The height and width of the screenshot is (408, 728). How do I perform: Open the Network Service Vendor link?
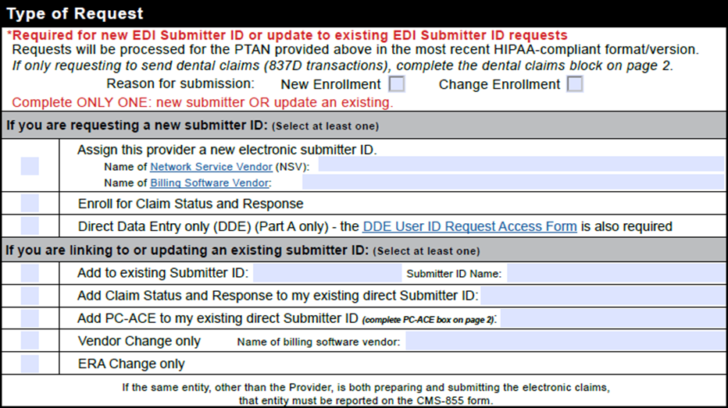pyautogui.click(x=211, y=166)
